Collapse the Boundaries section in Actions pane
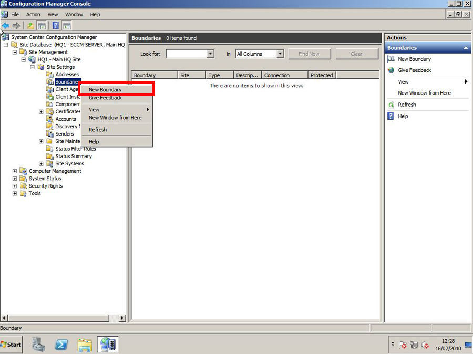Screen dimensions: 473x354 point(466,48)
